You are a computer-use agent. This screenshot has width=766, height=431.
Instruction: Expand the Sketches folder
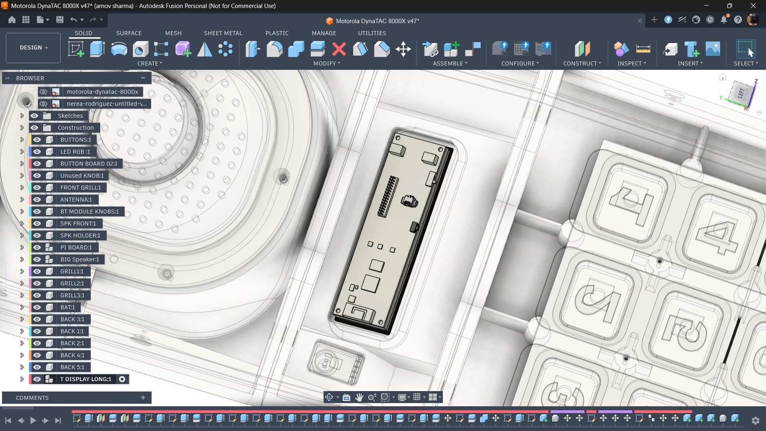click(22, 116)
